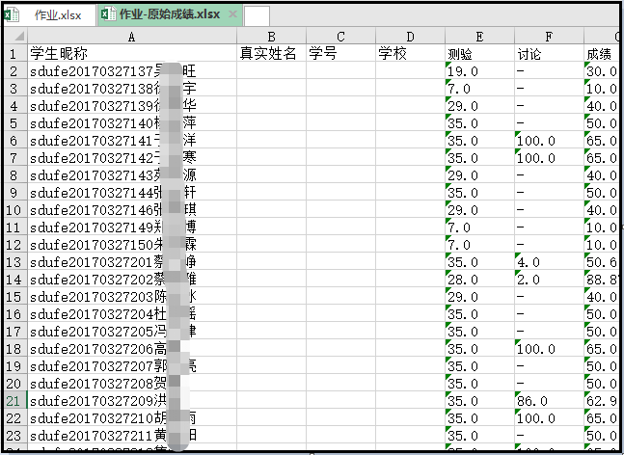Select row 23 header

15,435
